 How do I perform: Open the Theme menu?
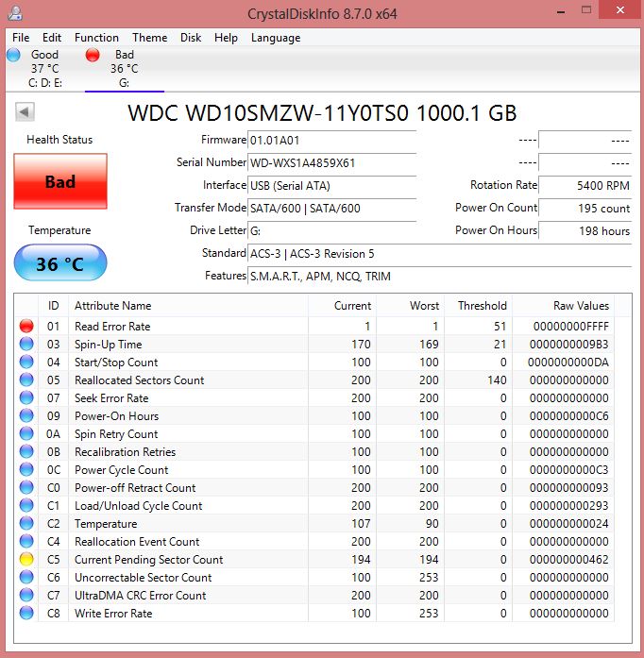[150, 38]
